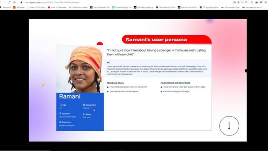This screenshot has height=151, width=268.
Task: Open the 'Best 18 Laws of UX...' bookmark
Action: coord(188,8)
